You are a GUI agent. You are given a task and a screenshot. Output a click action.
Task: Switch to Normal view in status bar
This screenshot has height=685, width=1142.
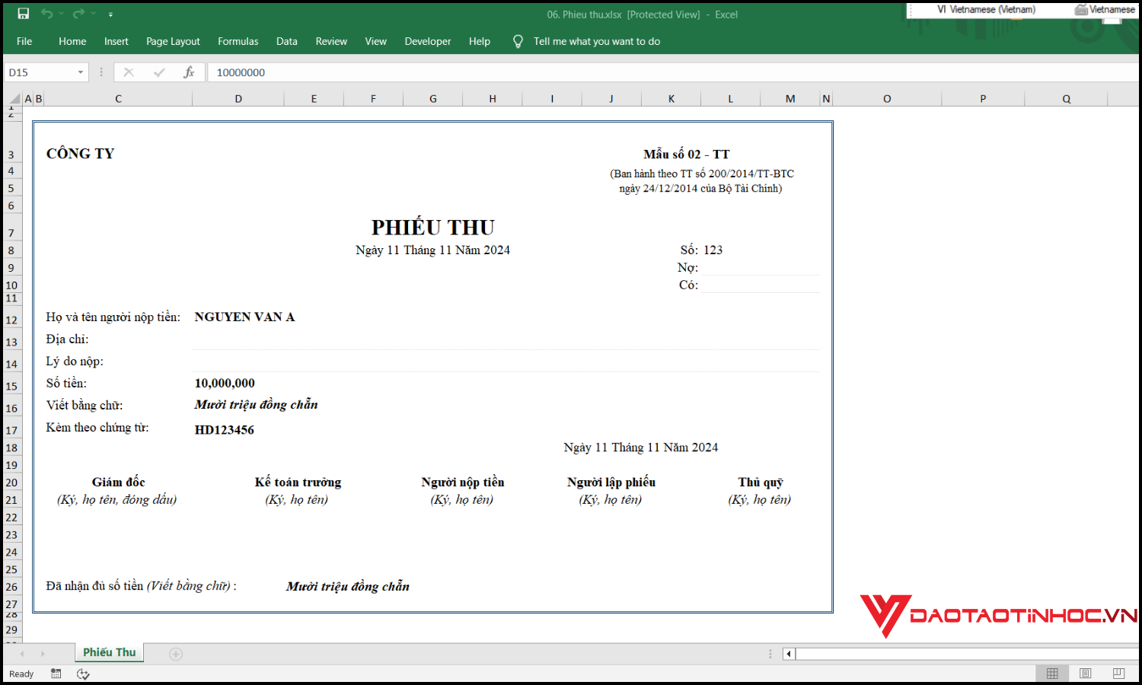[1052, 674]
